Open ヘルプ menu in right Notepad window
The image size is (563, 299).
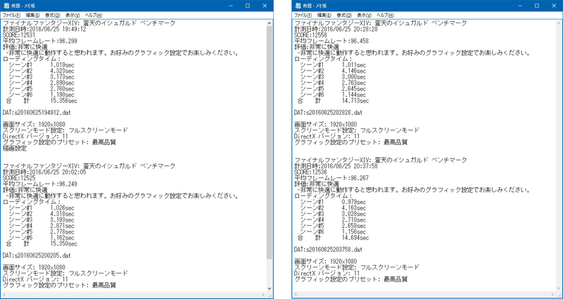click(x=385, y=15)
